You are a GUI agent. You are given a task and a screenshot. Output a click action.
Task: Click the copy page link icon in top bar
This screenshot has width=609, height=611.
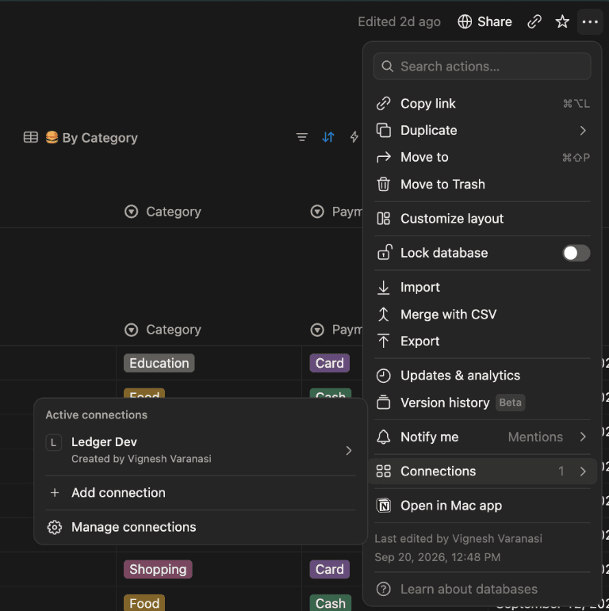point(534,22)
